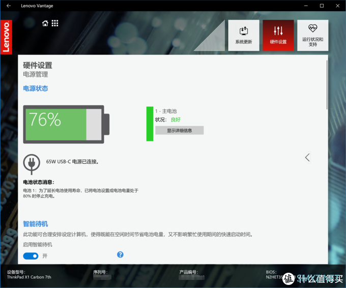Click the 电源状态 section heading

click(36, 89)
